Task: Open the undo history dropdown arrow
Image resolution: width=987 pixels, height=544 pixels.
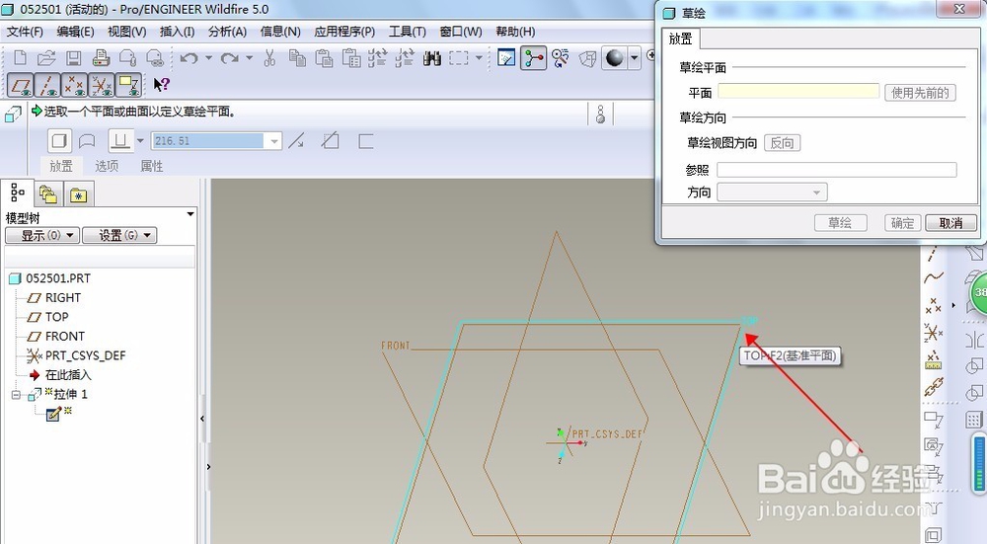Action: click(x=208, y=58)
